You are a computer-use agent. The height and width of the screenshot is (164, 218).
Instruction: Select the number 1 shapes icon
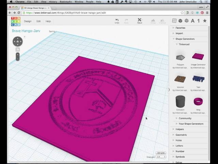click(x=199, y=21)
